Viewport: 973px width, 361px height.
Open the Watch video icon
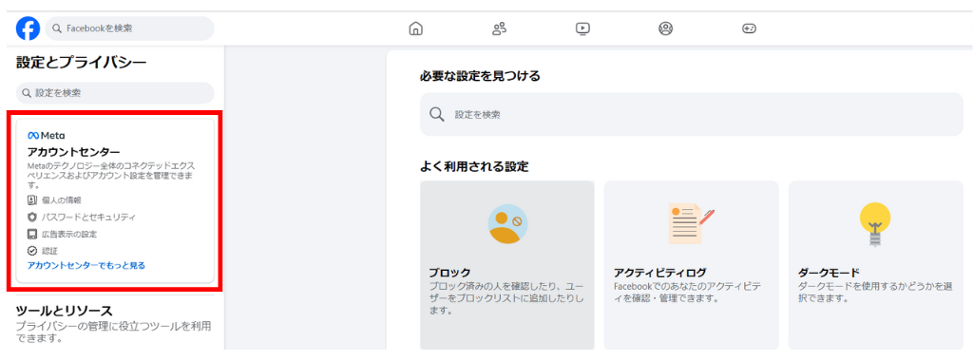tap(582, 28)
